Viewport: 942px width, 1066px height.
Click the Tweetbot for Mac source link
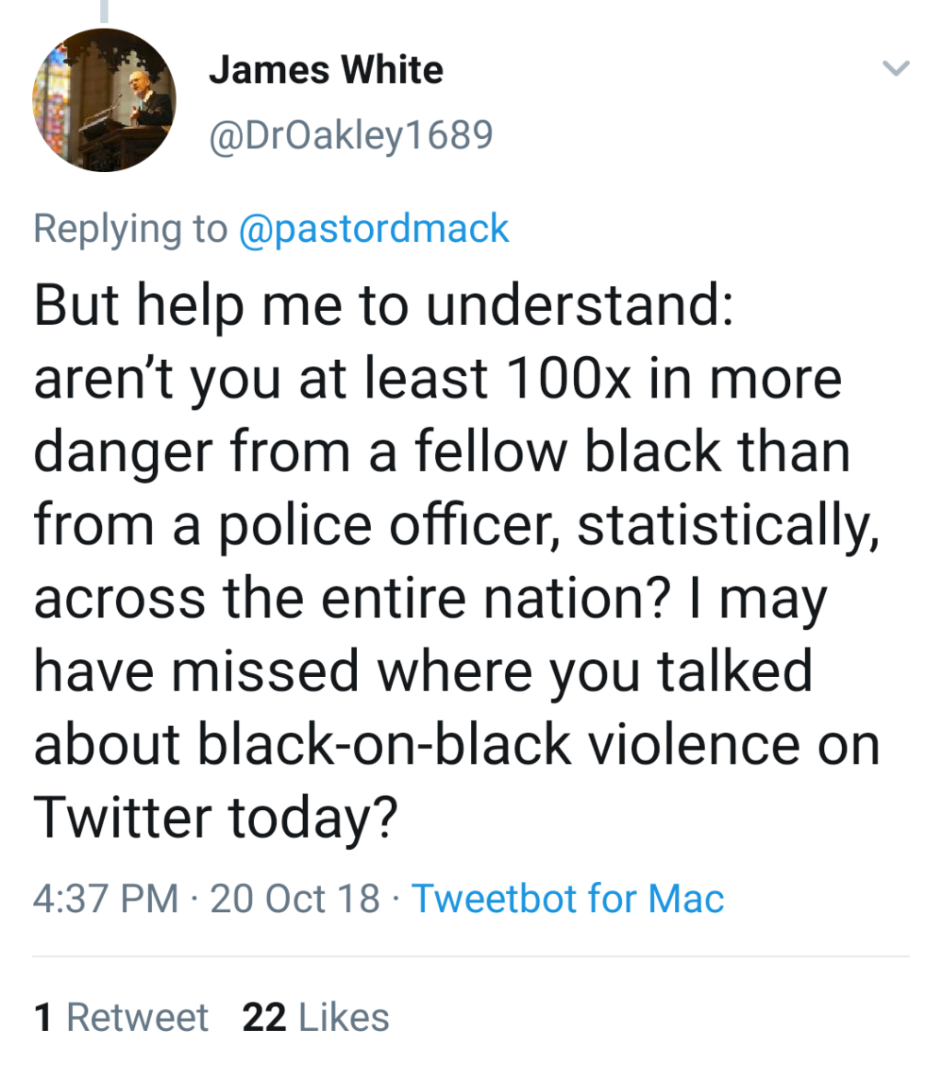(567, 898)
